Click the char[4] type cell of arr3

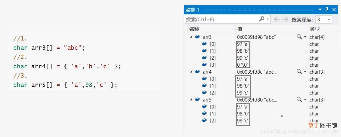317,37
